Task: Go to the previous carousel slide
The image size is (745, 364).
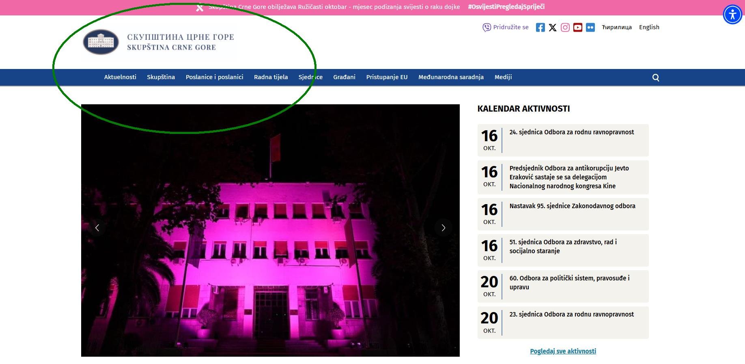Action: 97,228
